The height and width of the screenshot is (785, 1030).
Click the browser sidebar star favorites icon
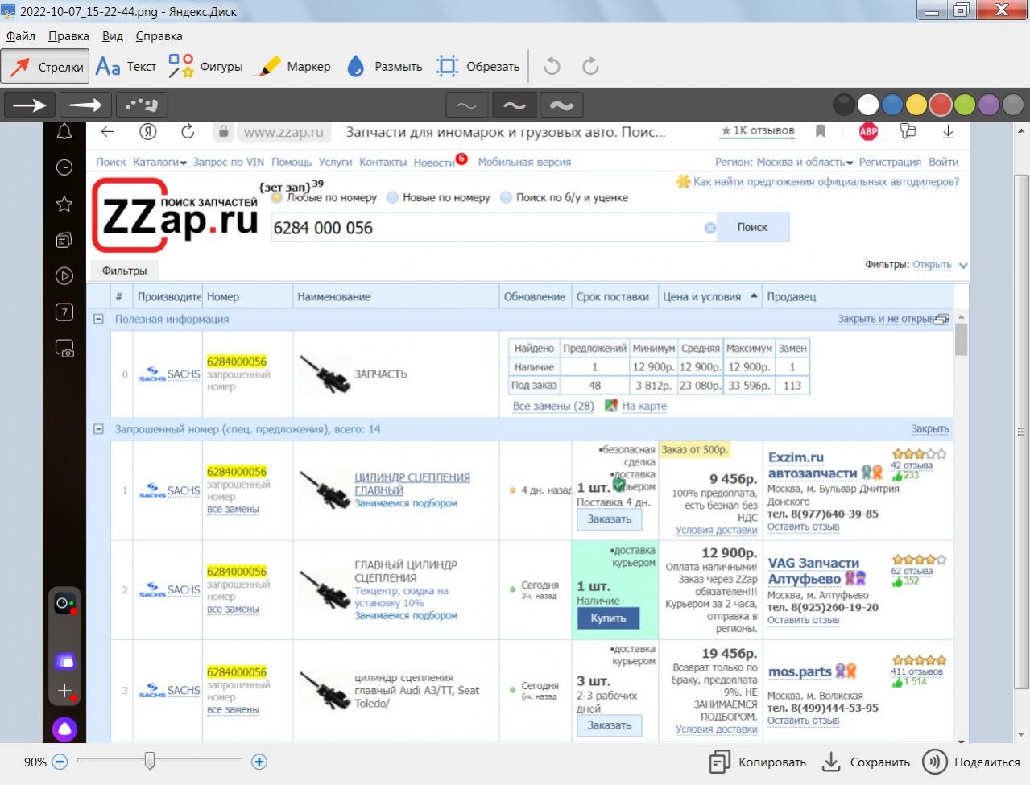coord(64,204)
